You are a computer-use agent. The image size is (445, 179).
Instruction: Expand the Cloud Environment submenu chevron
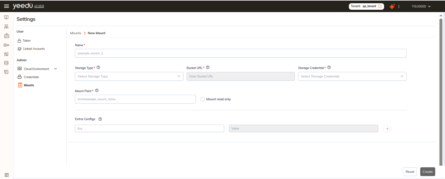click(x=55, y=69)
